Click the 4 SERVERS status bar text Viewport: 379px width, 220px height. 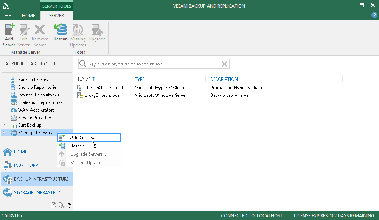pos(12,215)
